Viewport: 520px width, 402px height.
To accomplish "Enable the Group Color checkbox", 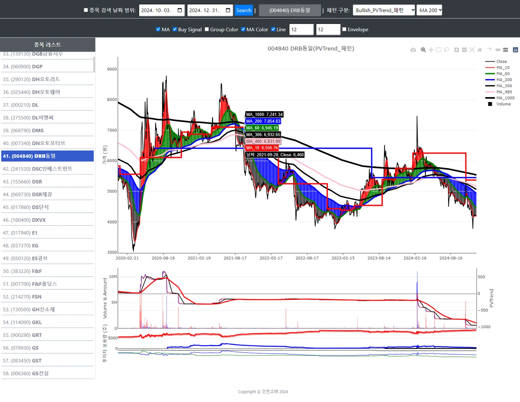I will tap(207, 29).
